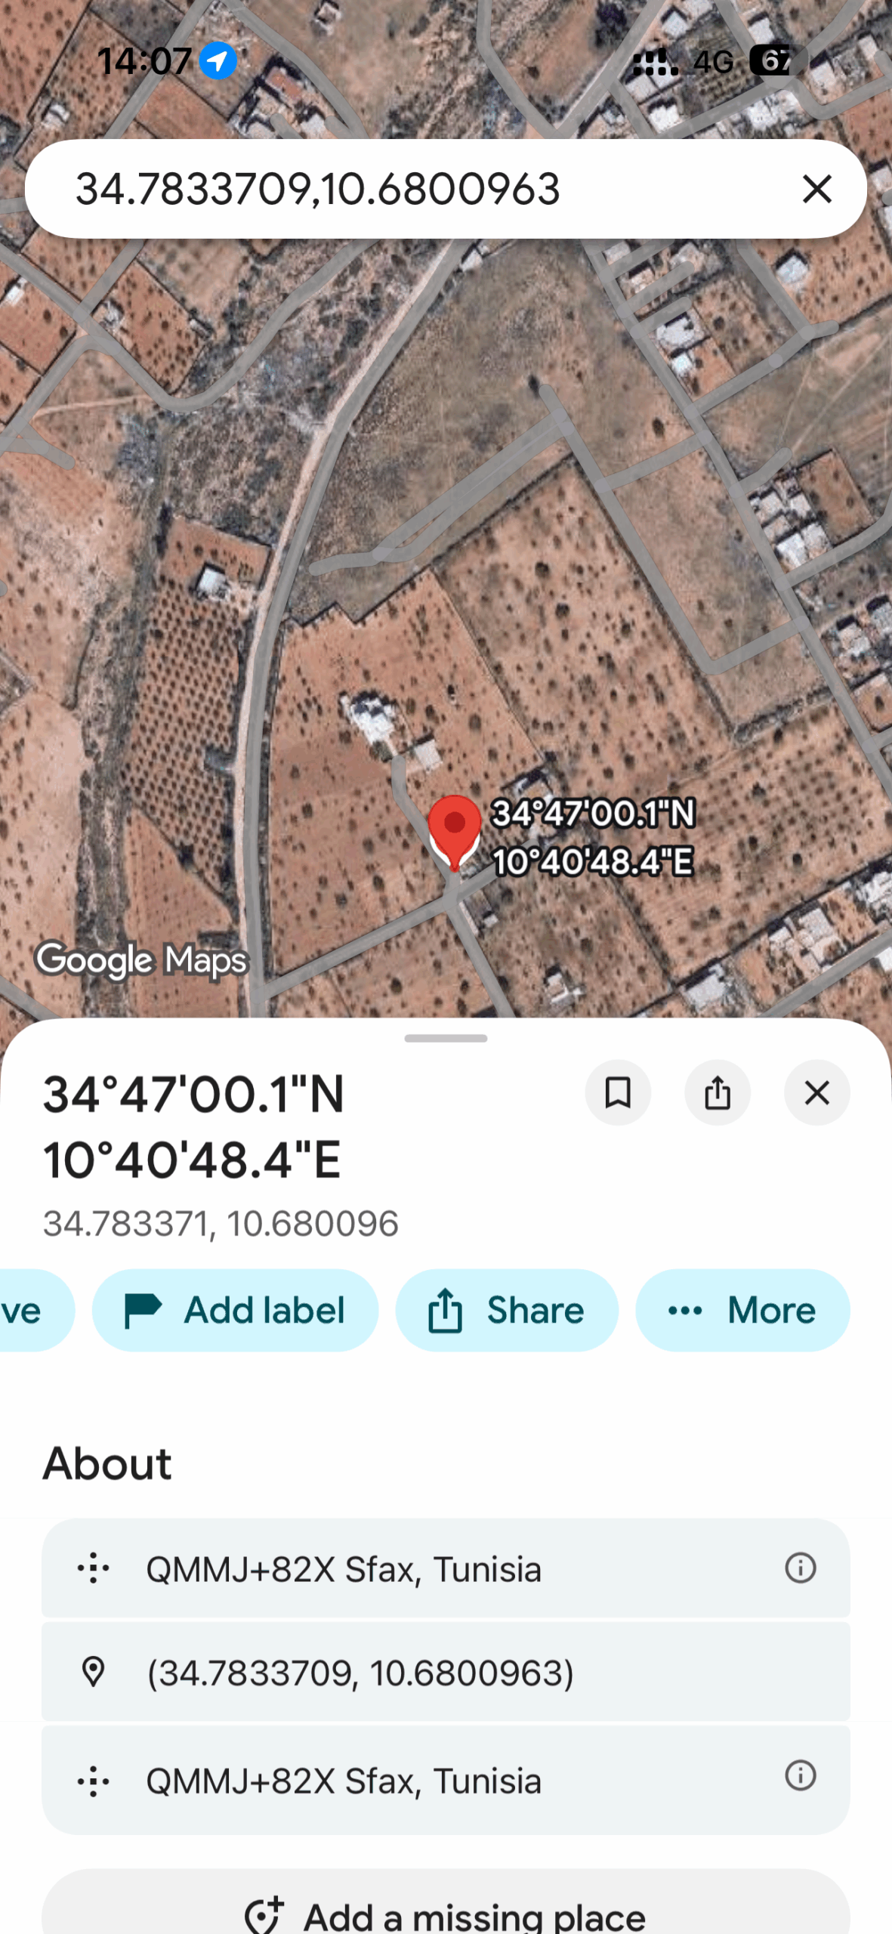Tap the sheet drag handle bar

pyautogui.click(x=446, y=1038)
